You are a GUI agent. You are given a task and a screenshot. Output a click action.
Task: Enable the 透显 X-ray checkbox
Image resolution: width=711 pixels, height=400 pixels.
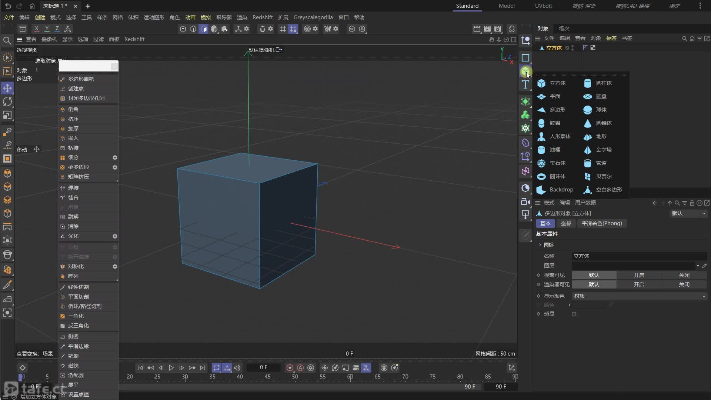574,314
